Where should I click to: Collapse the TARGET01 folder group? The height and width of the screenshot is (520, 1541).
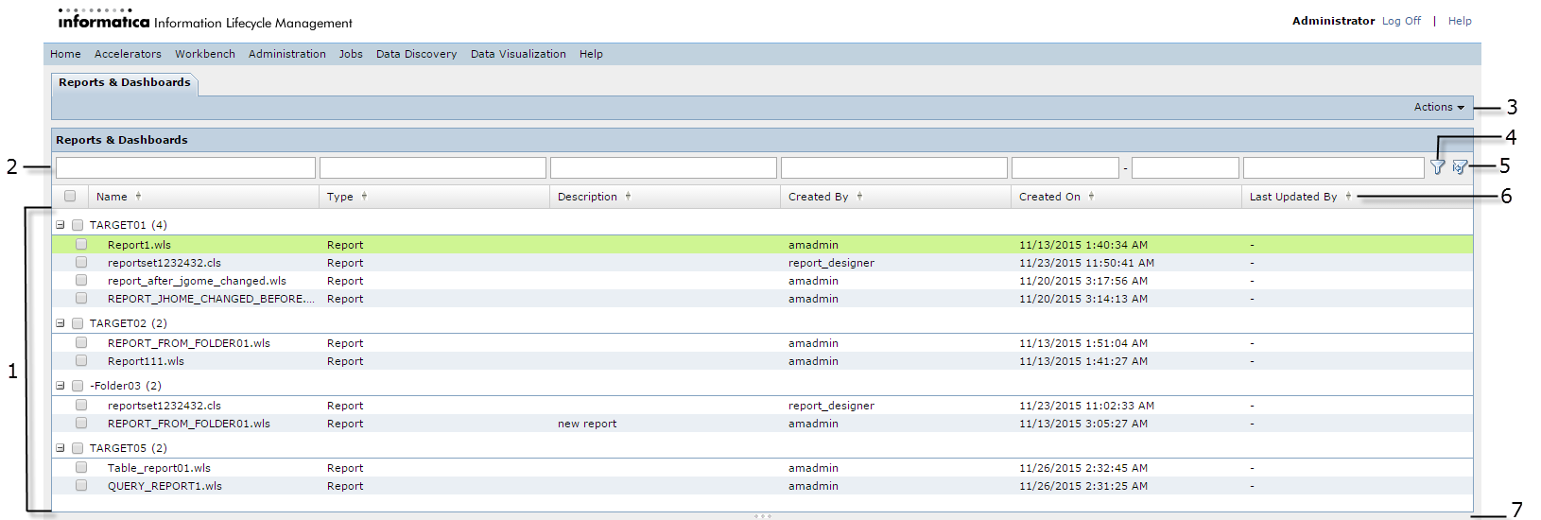(61, 225)
